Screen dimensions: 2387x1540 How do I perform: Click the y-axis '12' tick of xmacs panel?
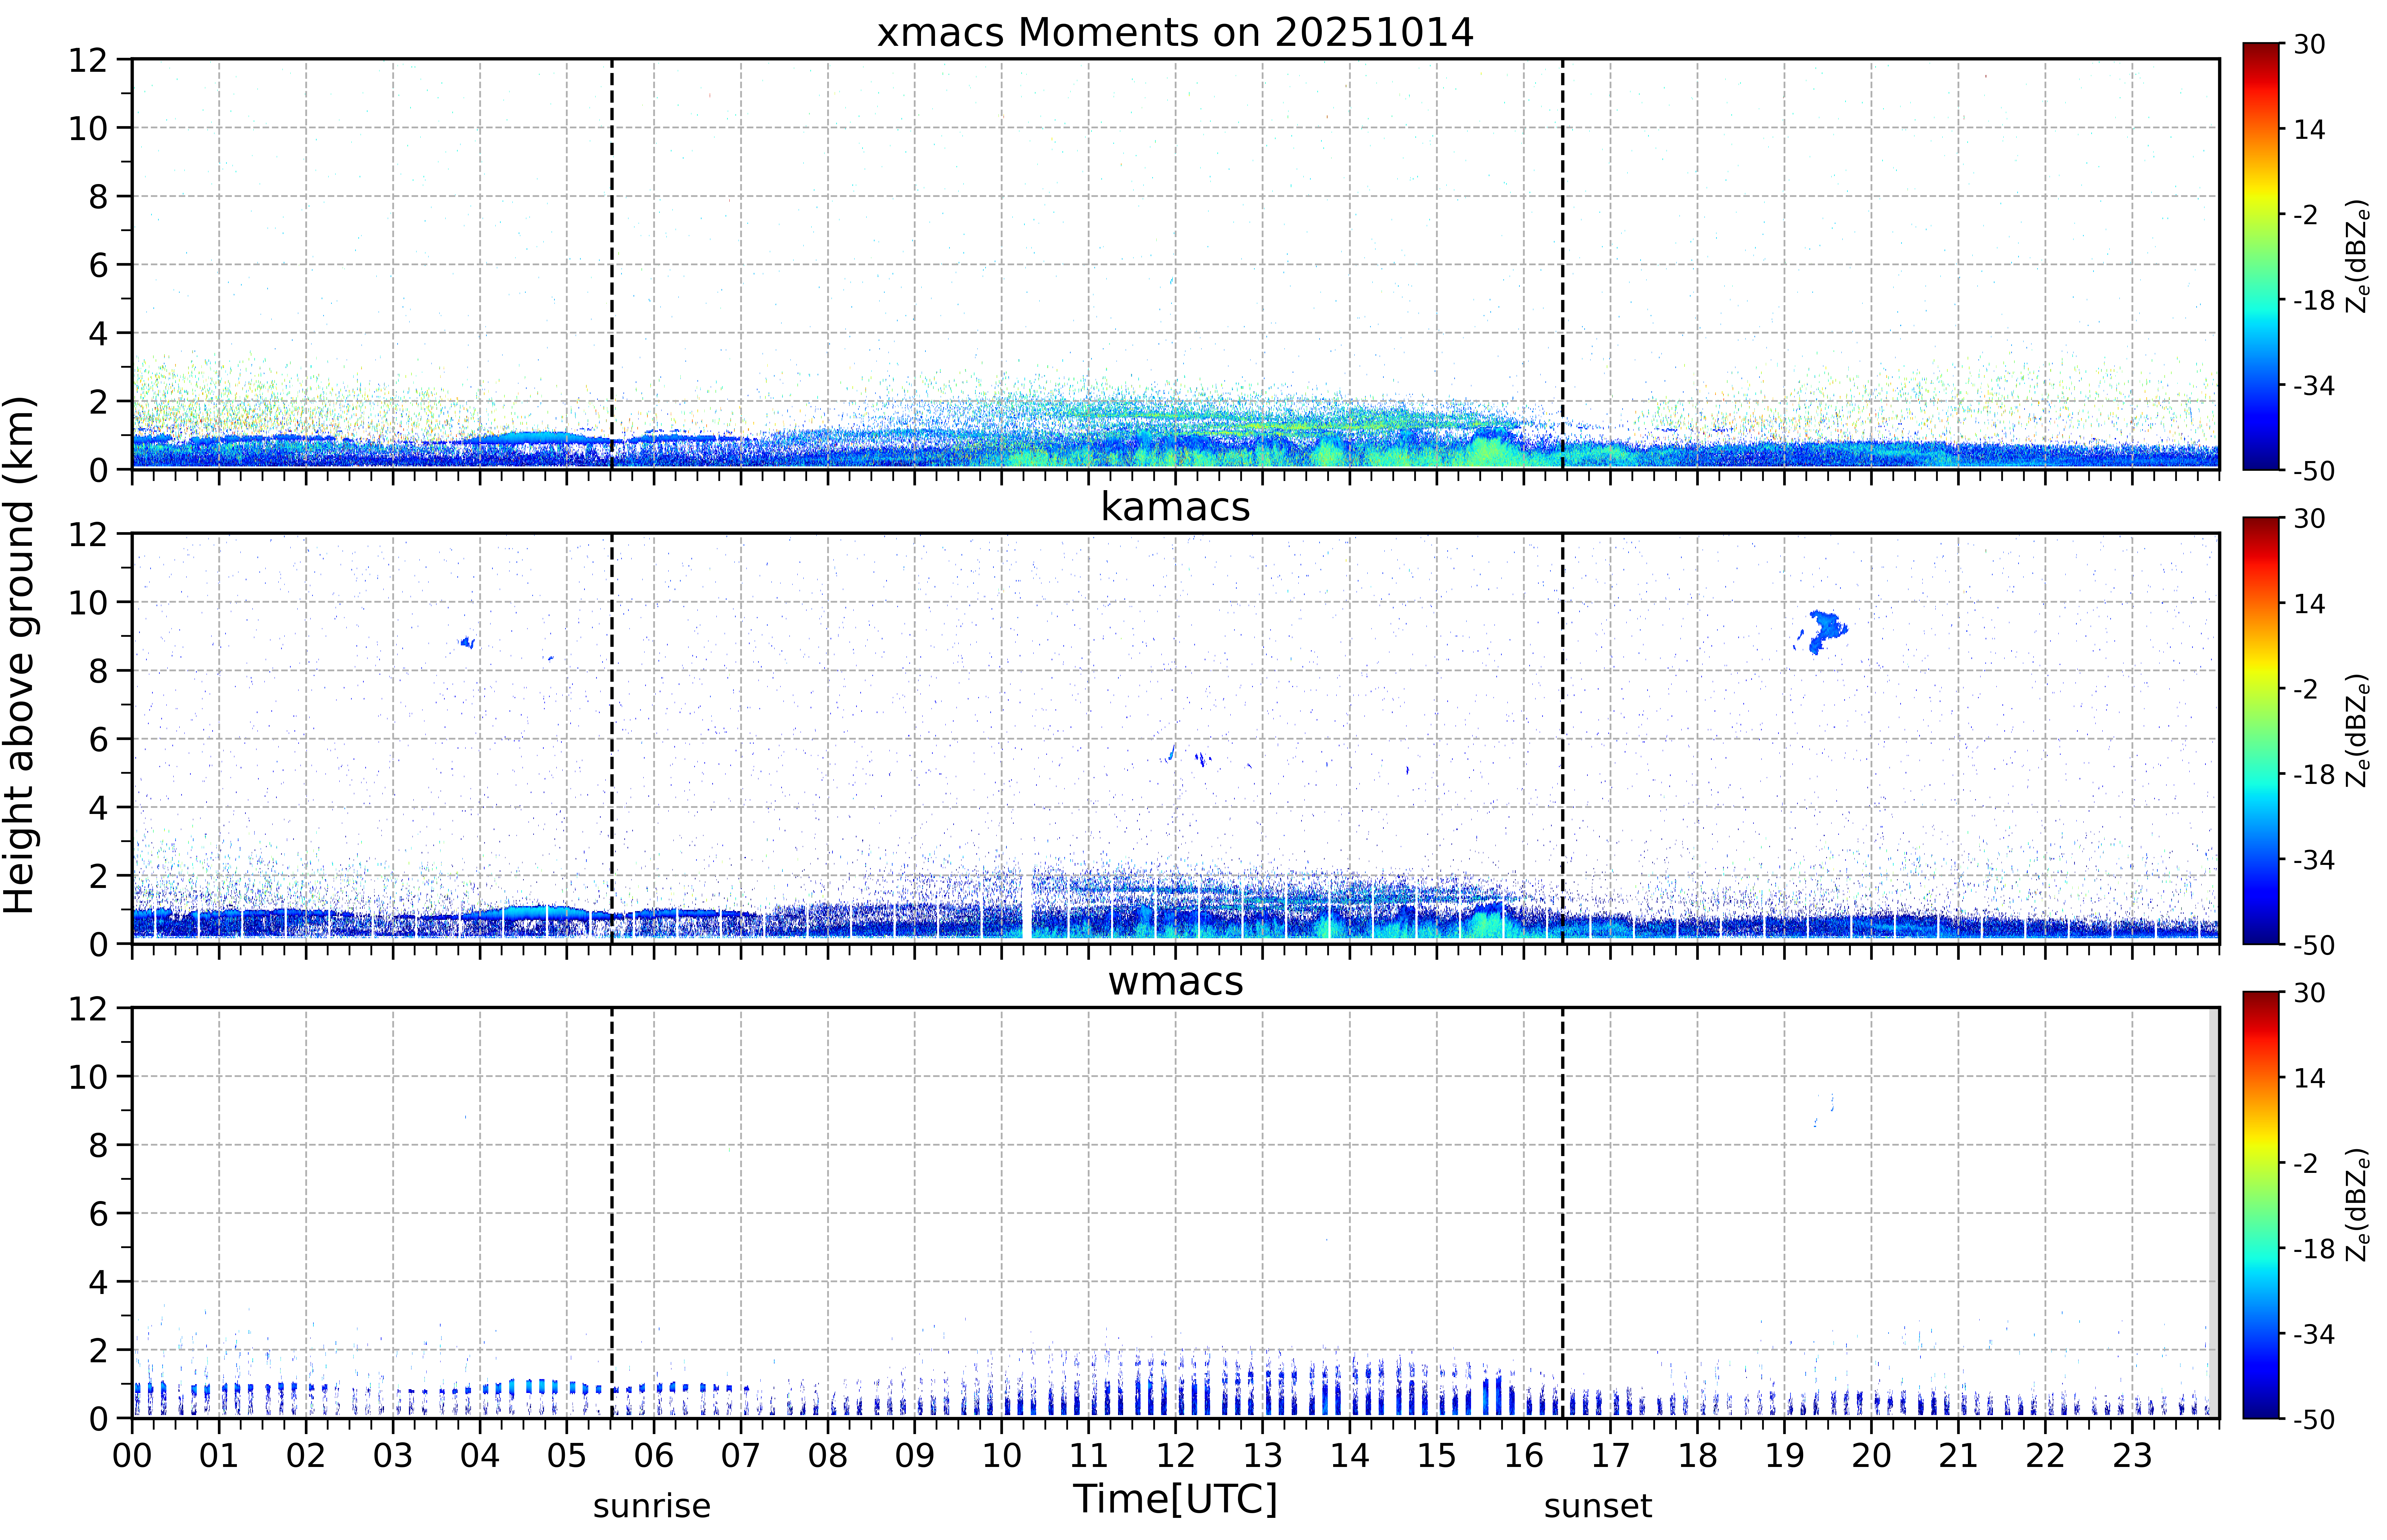(88, 60)
